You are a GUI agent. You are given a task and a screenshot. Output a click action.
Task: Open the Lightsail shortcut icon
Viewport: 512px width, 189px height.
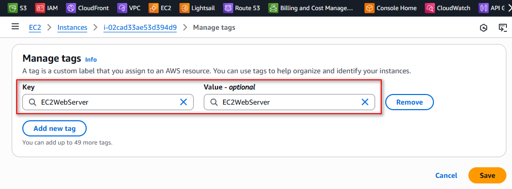185,8
